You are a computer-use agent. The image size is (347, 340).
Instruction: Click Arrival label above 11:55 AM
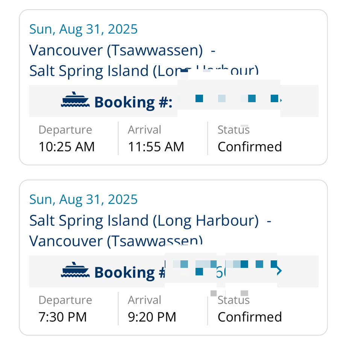click(x=144, y=130)
